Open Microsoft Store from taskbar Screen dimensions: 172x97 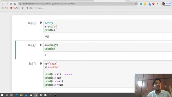tap(31, 95)
